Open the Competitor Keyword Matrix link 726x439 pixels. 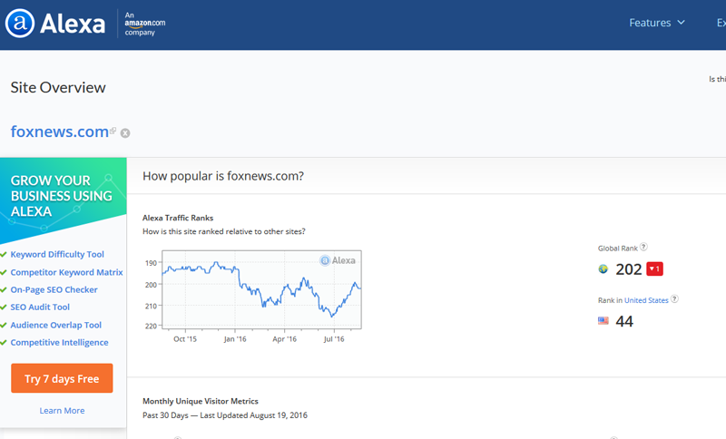pyautogui.click(x=66, y=272)
